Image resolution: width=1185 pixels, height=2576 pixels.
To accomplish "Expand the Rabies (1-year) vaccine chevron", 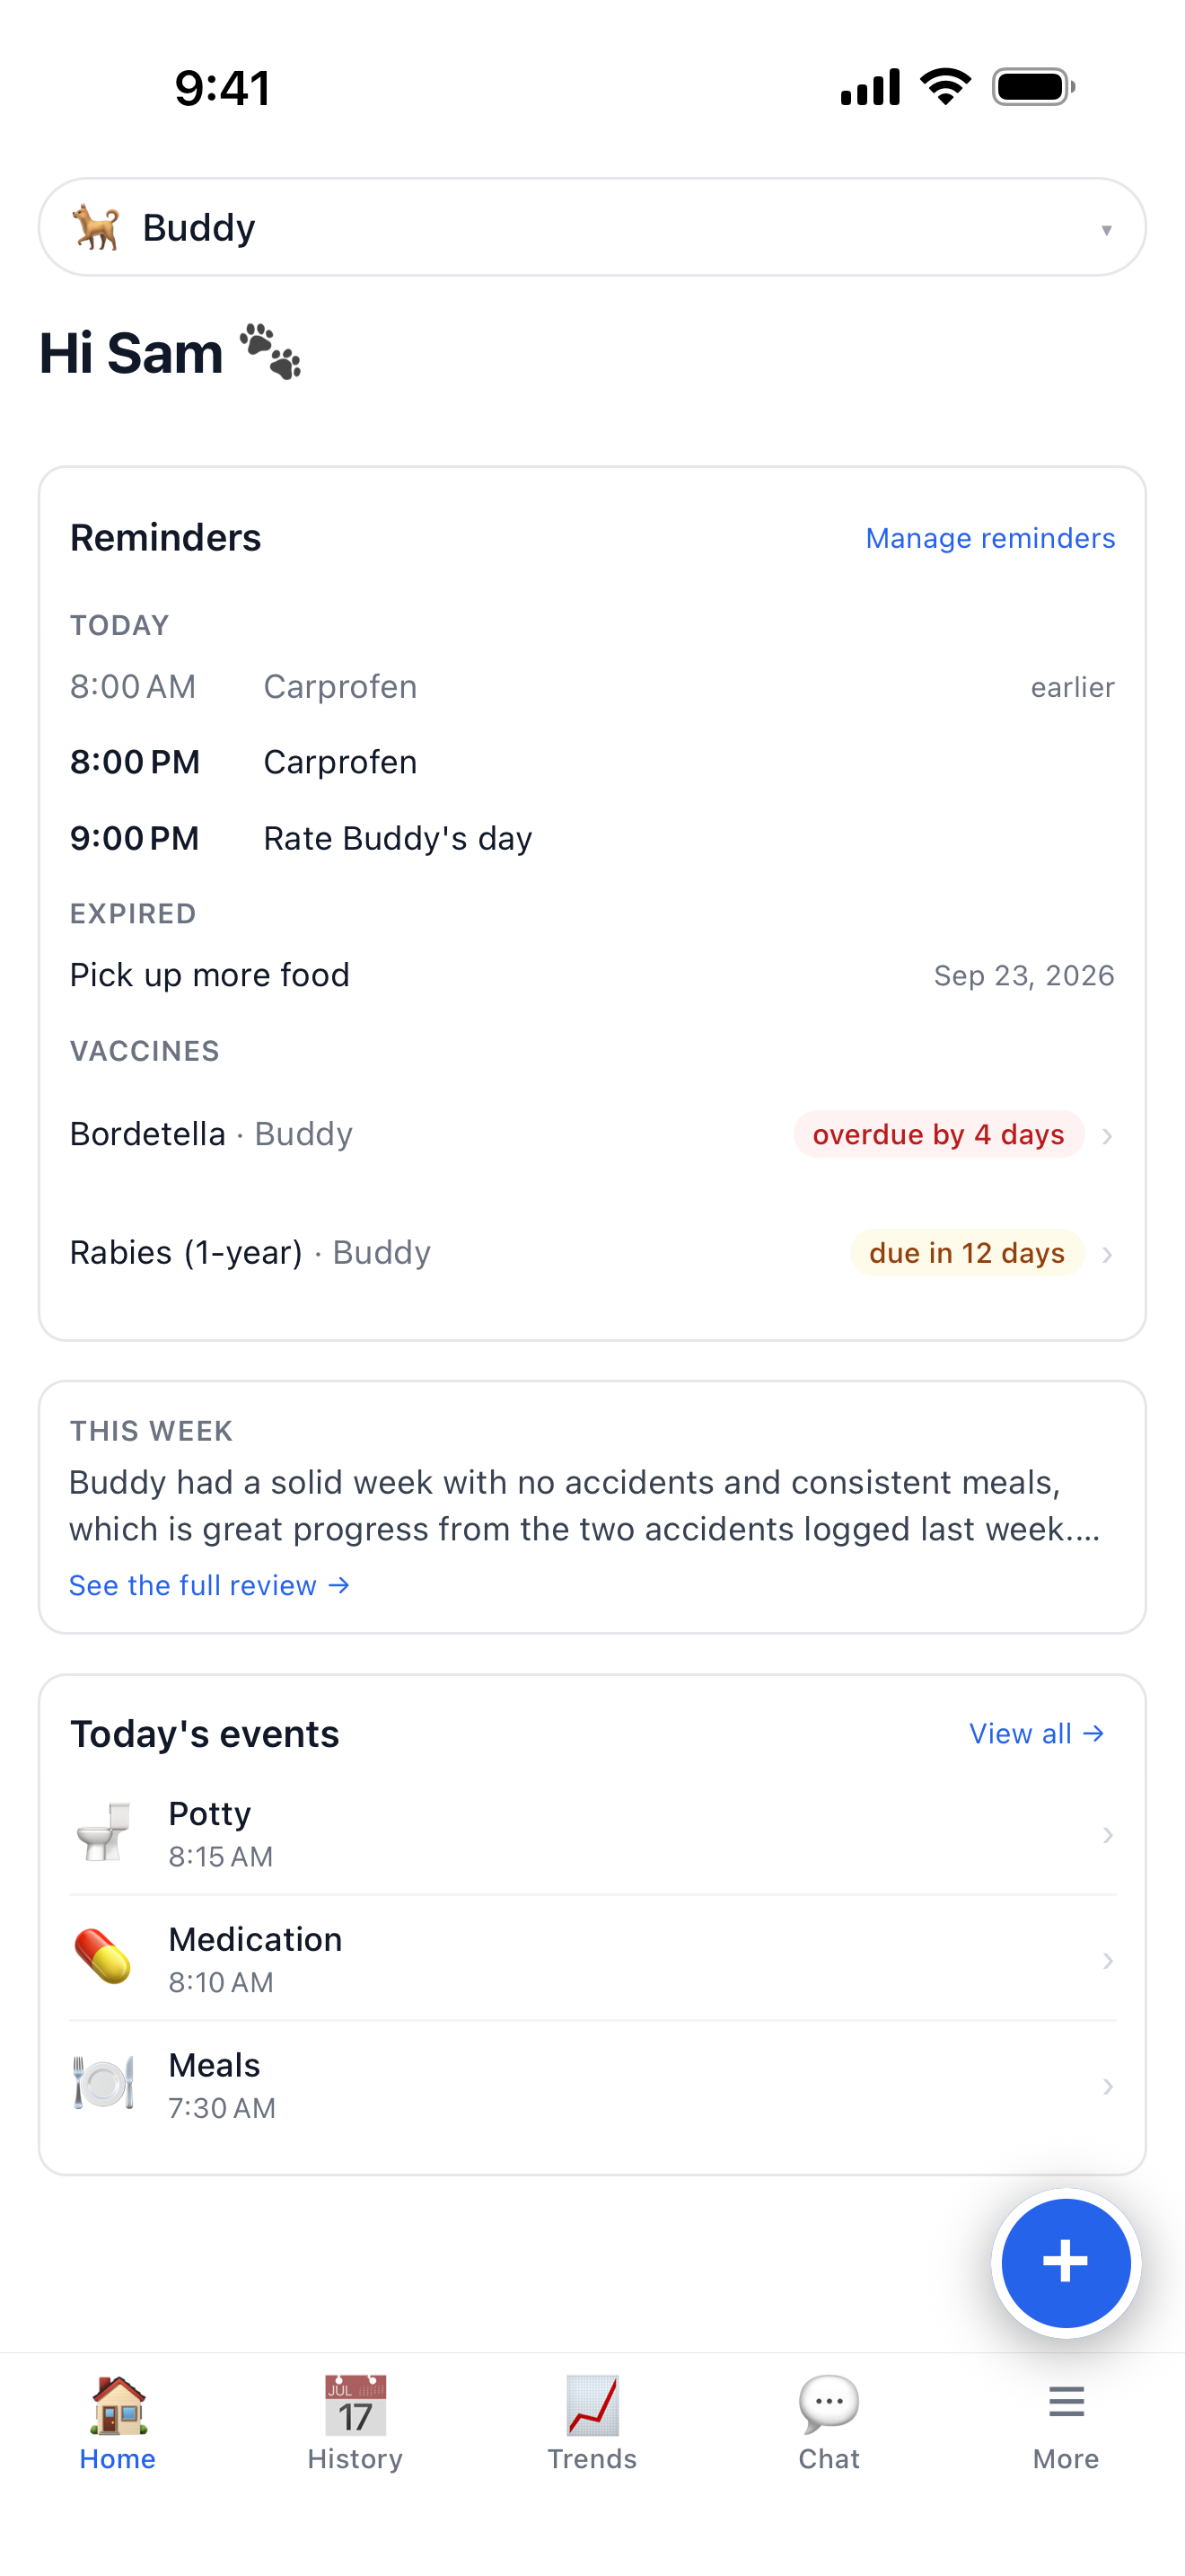I will click(x=1107, y=1254).
